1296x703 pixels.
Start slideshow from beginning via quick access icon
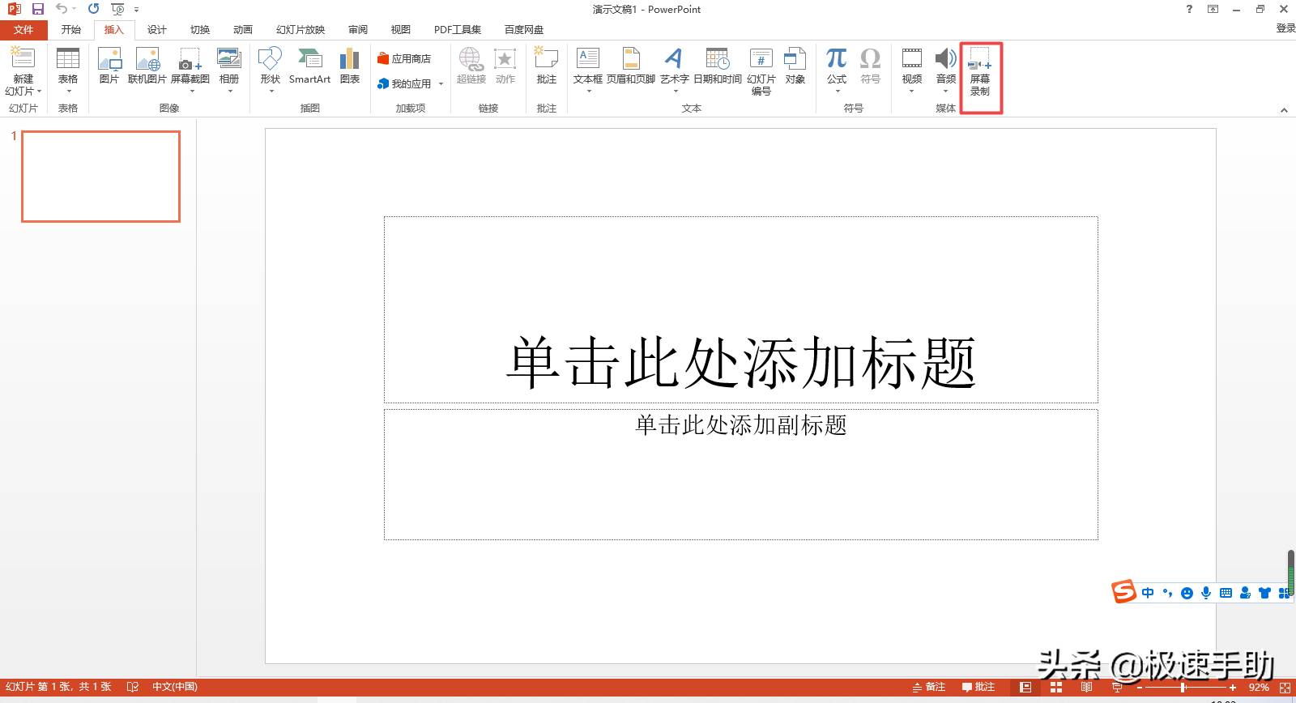[117, 9]
